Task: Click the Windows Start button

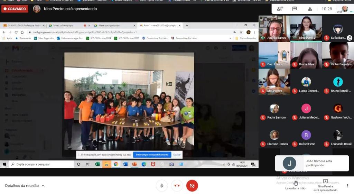Action: coord(4,164)
